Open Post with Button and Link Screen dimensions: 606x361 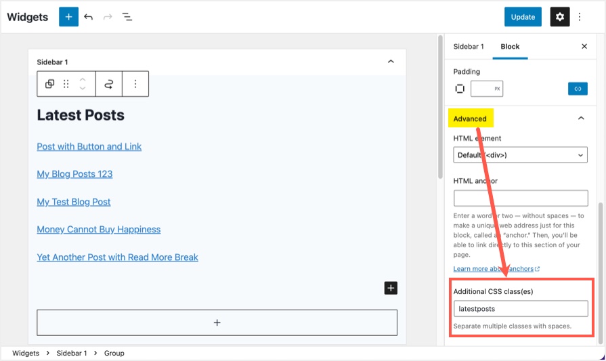[x=89, y=147]
